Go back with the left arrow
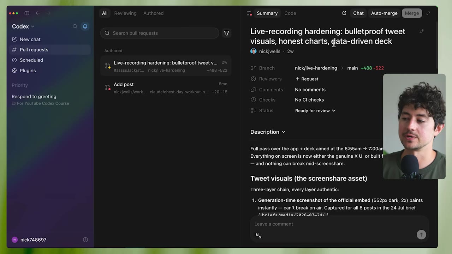Viewport: 452px width, 254px height. (37, 13)
